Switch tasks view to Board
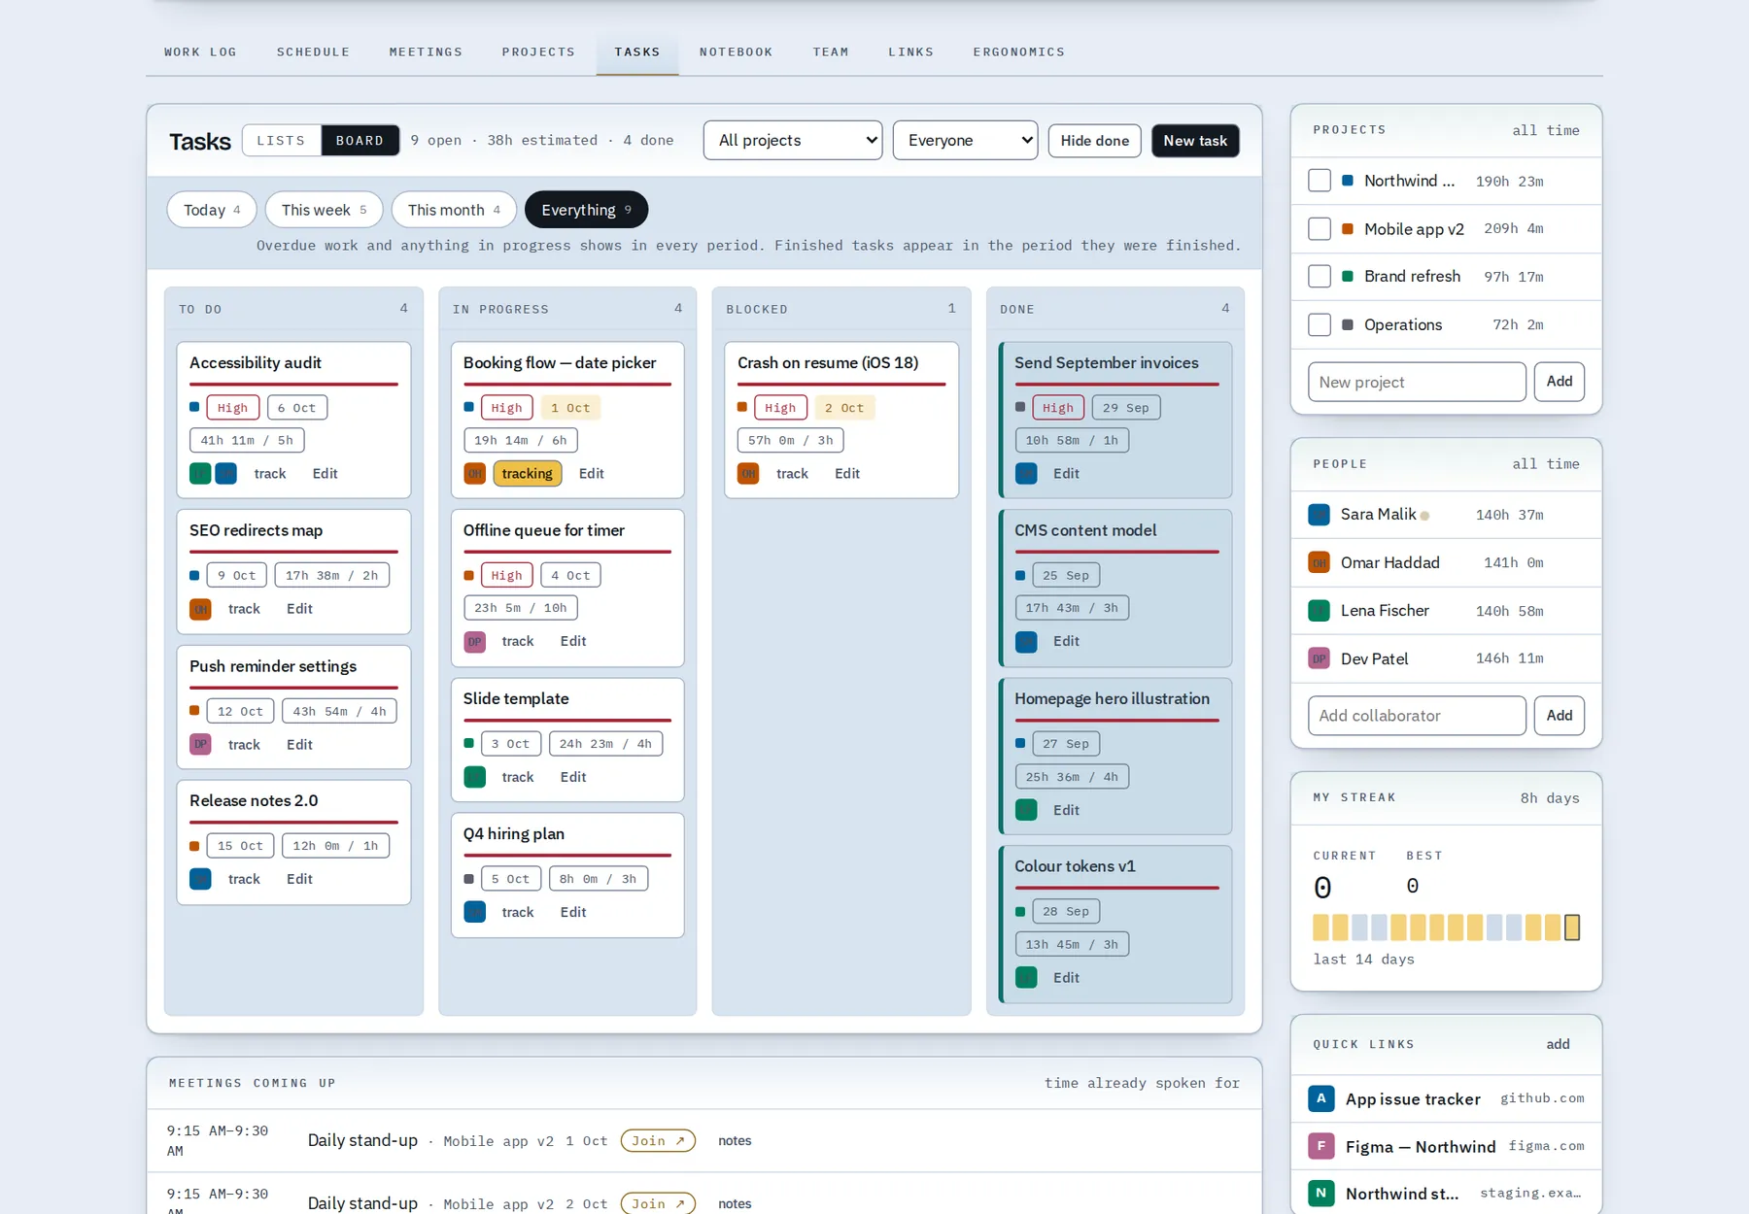 coord(360,141)
